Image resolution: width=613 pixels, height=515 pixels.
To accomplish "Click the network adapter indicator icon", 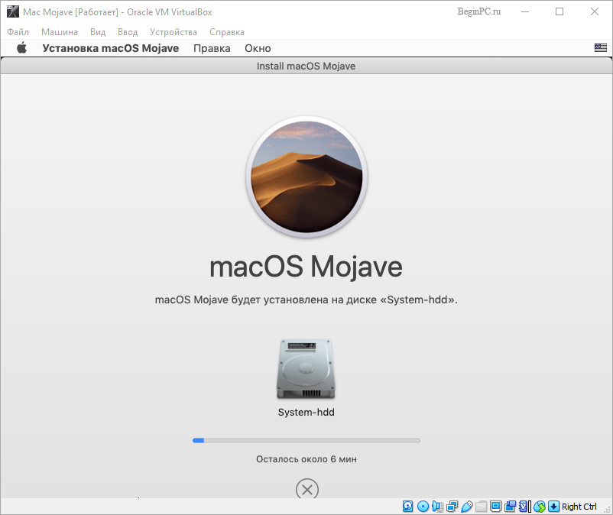I will pyautogui.click(x=452, y=507).
